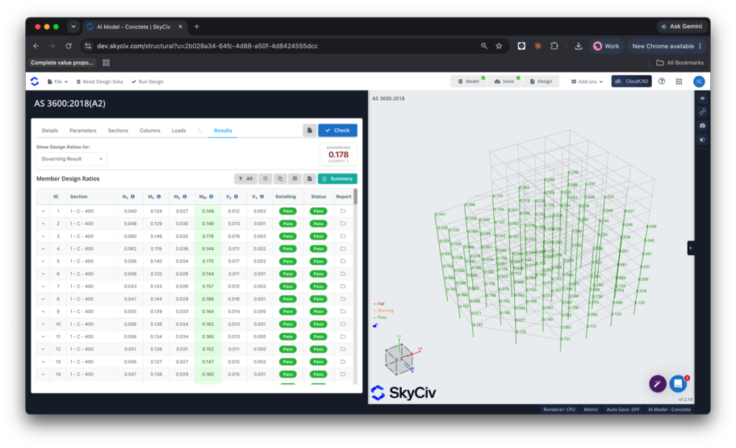The image size is (736, 448).
Task: Switch to the Columns tab
Action: click(x=149, y=131)
